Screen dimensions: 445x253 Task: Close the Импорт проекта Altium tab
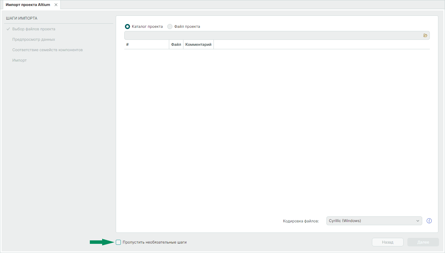[56, 5]
